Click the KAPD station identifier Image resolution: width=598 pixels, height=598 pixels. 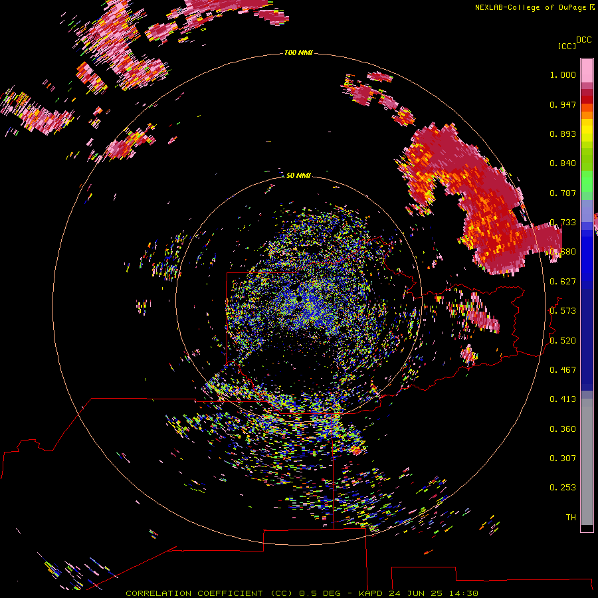371,593
